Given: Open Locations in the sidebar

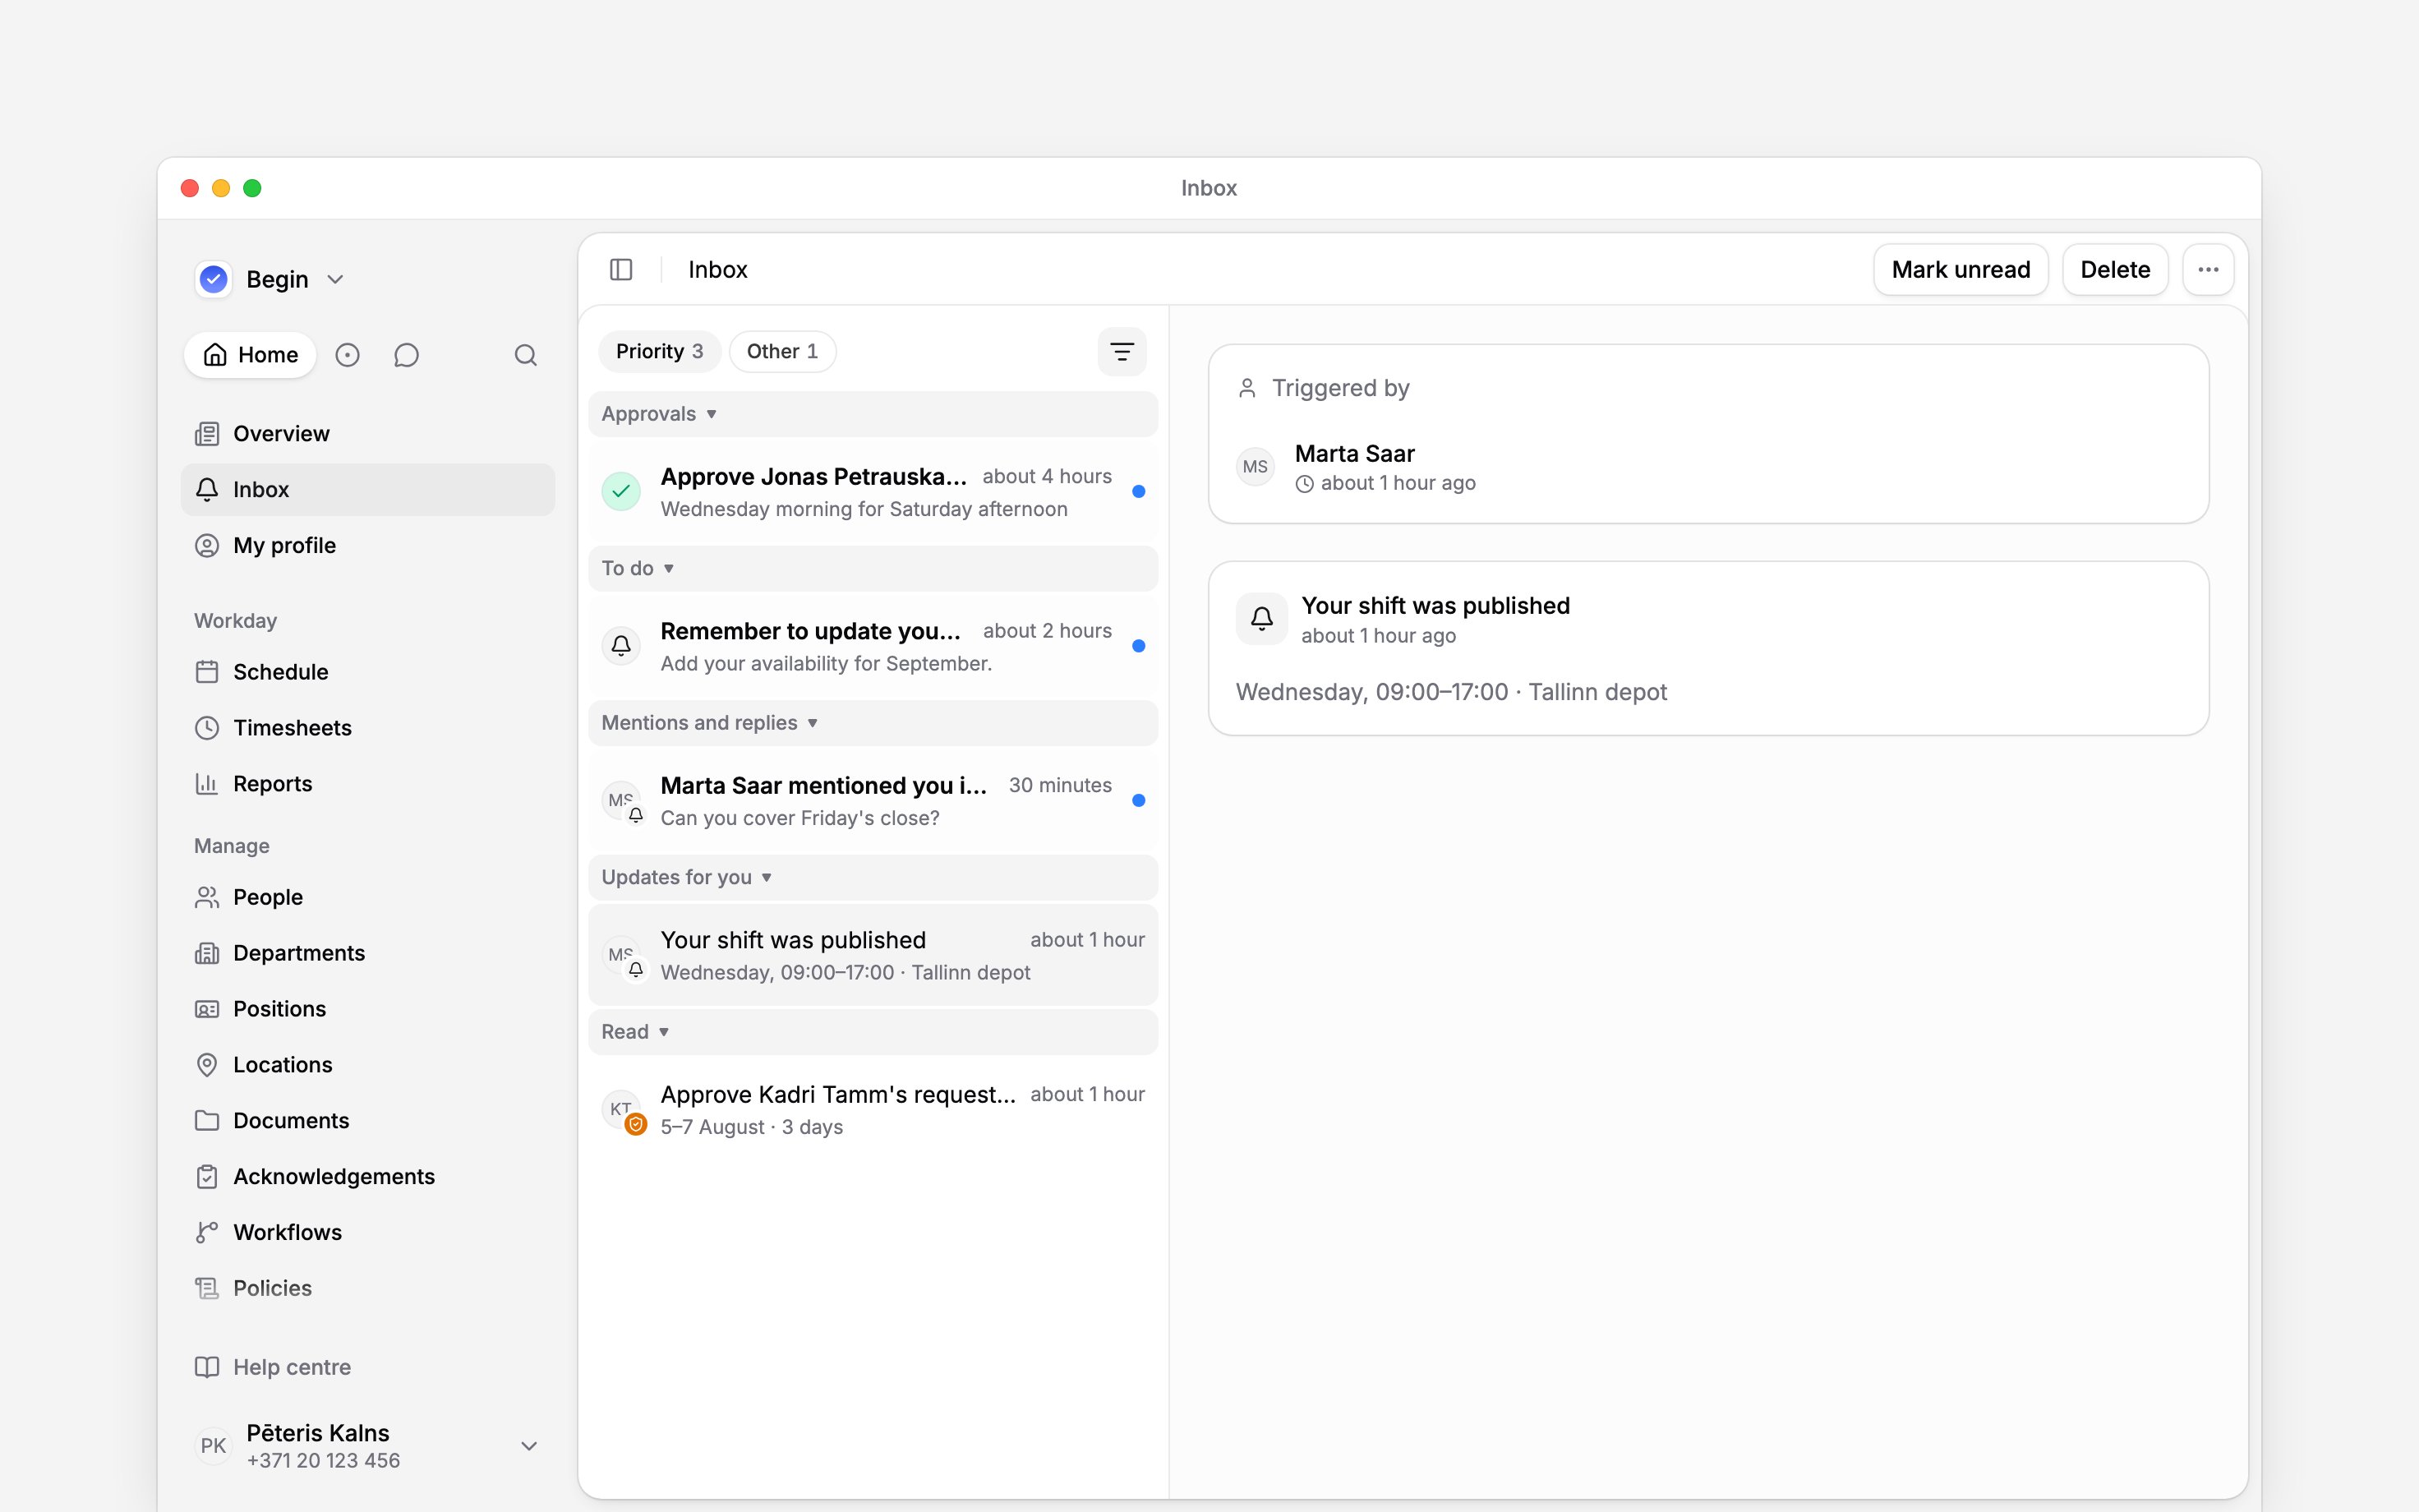Looking at the screenshot, I should 368,1065.
